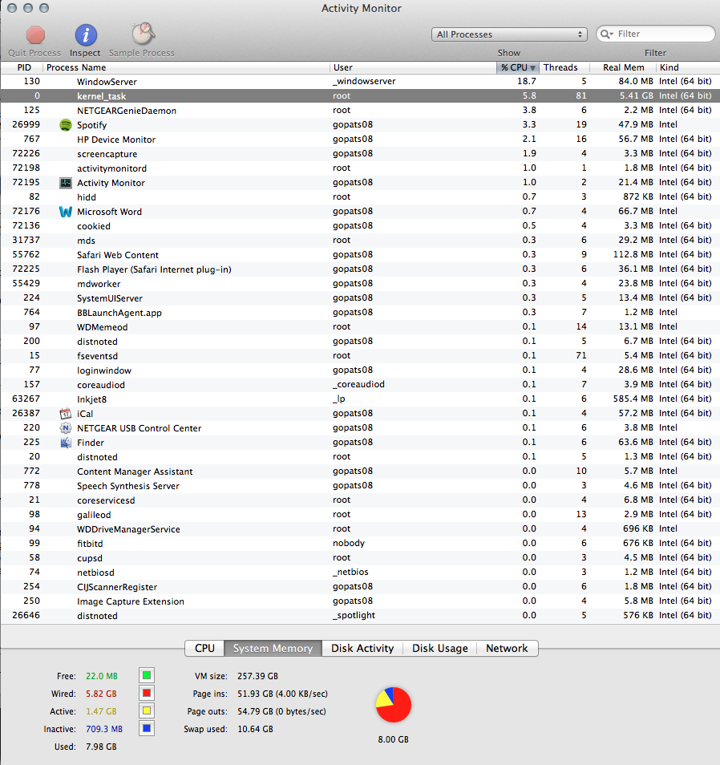Sort by the Real Mem column header
This screenshot has width=720, height=765.
point(623,67)
